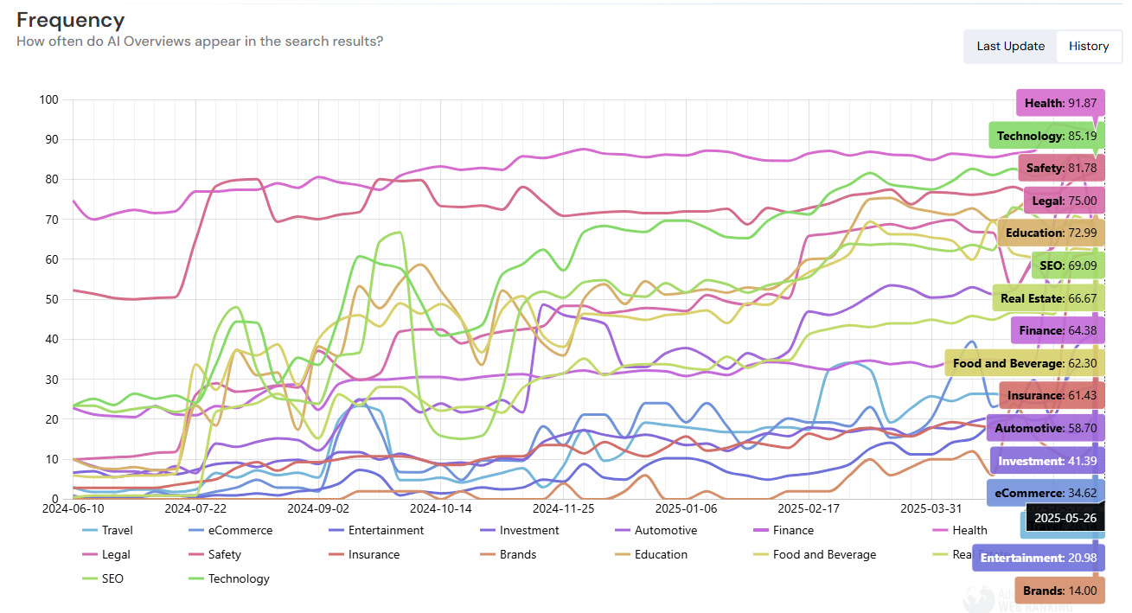Click the 2025-05-26 date tooltip
The width and height of the screenshot is (1132, 613).
click(x=1065, y=518)
